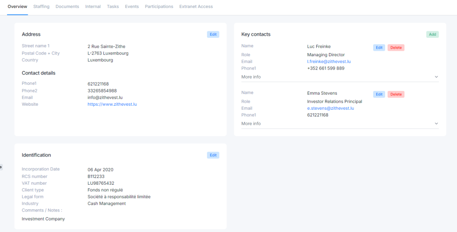Expand More info chevron for Emma Stevens

[x=436, y=124]
